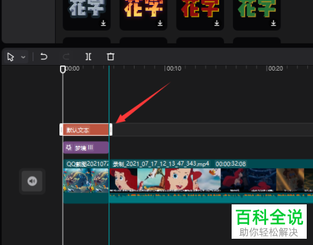This screenshot has height=245, width=313.
Task: Select the pointer selection tool
Action: (x=11, y=57)
